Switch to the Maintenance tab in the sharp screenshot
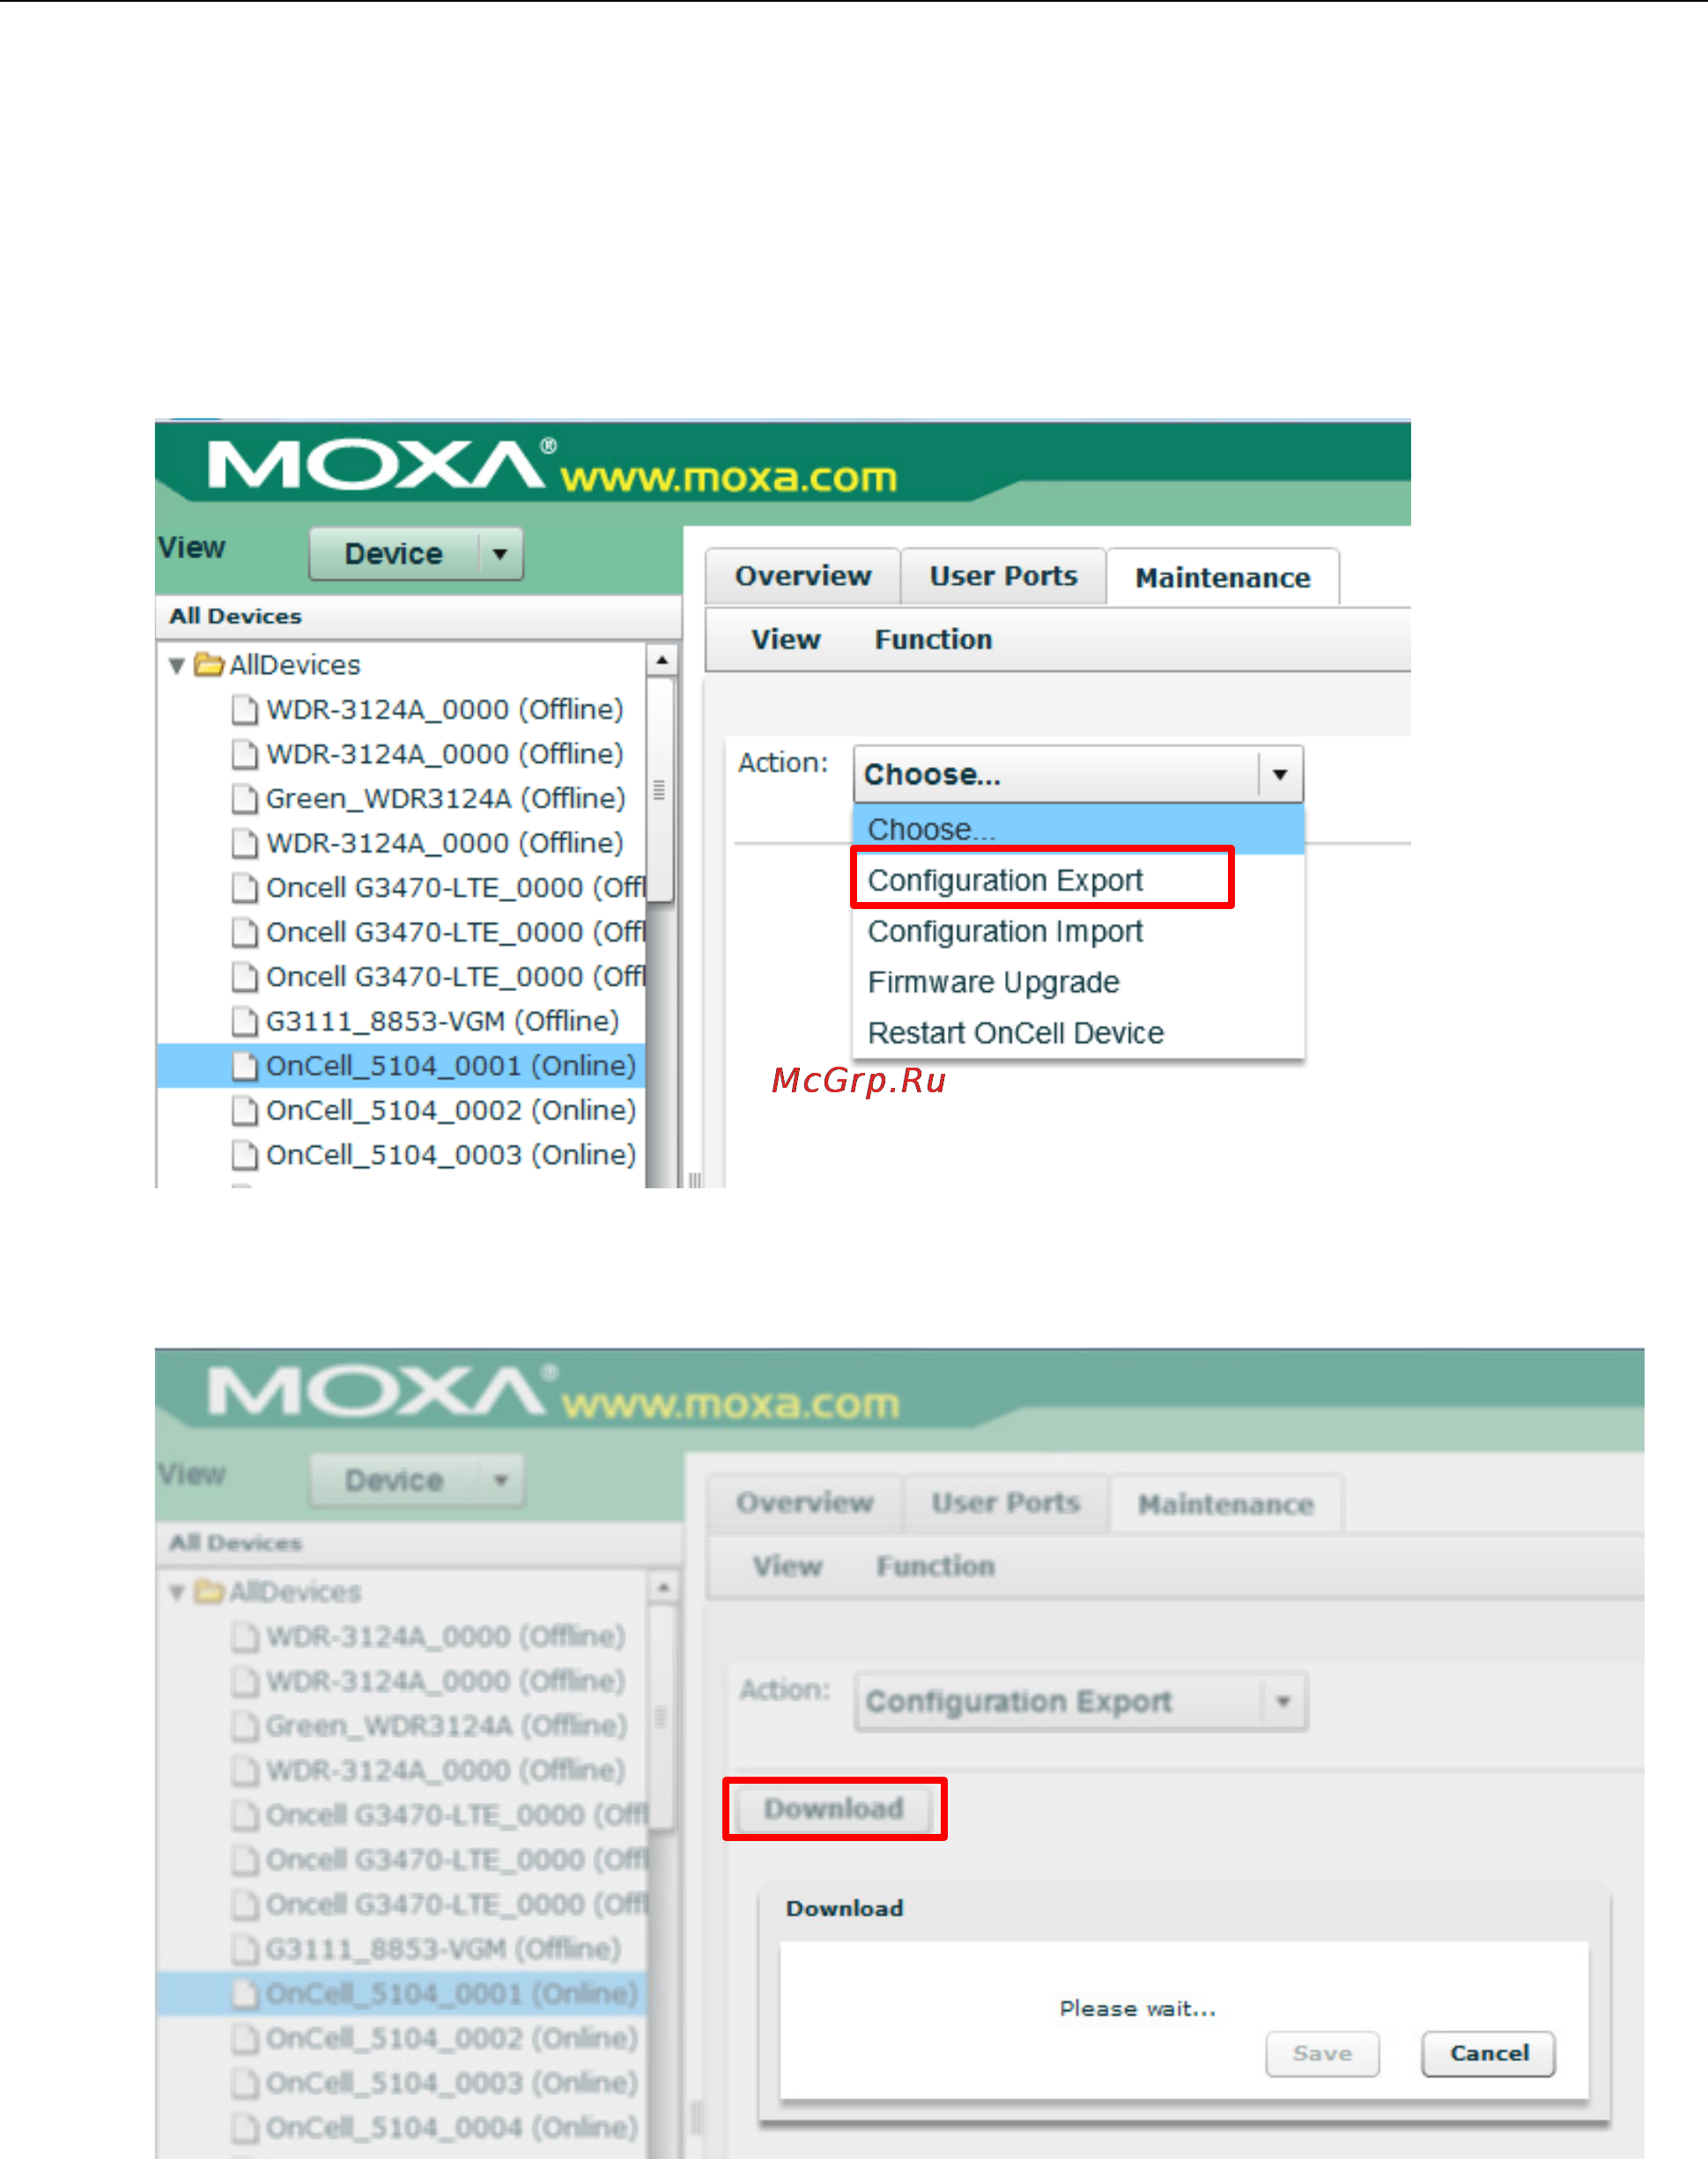This screenshot has width=1708, height=2159. pos(1222,578)
